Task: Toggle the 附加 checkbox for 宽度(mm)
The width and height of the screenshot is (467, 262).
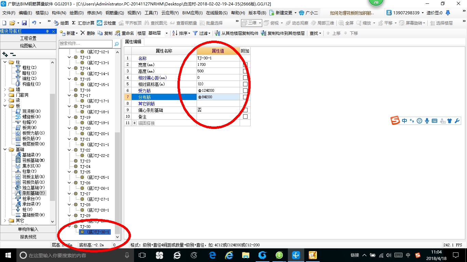Action: [x=245, y=65]
